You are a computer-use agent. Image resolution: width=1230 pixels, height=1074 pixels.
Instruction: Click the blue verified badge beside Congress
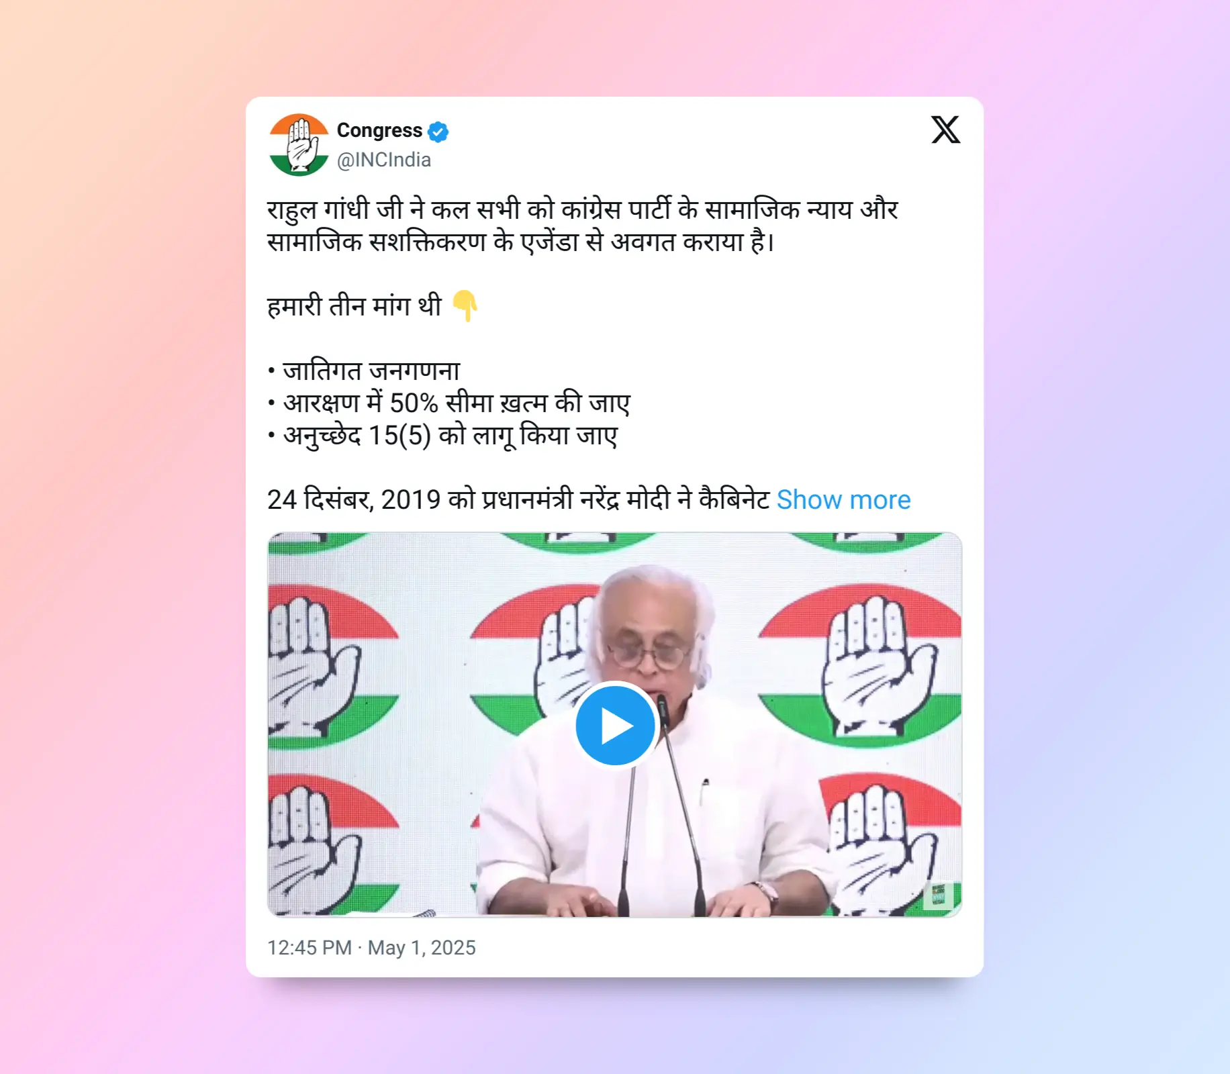[x=438, y=132]
